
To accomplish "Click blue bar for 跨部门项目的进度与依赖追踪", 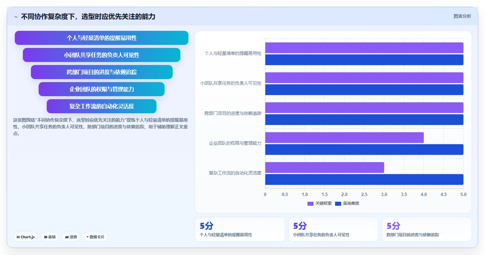I will (x=364, y=120).
